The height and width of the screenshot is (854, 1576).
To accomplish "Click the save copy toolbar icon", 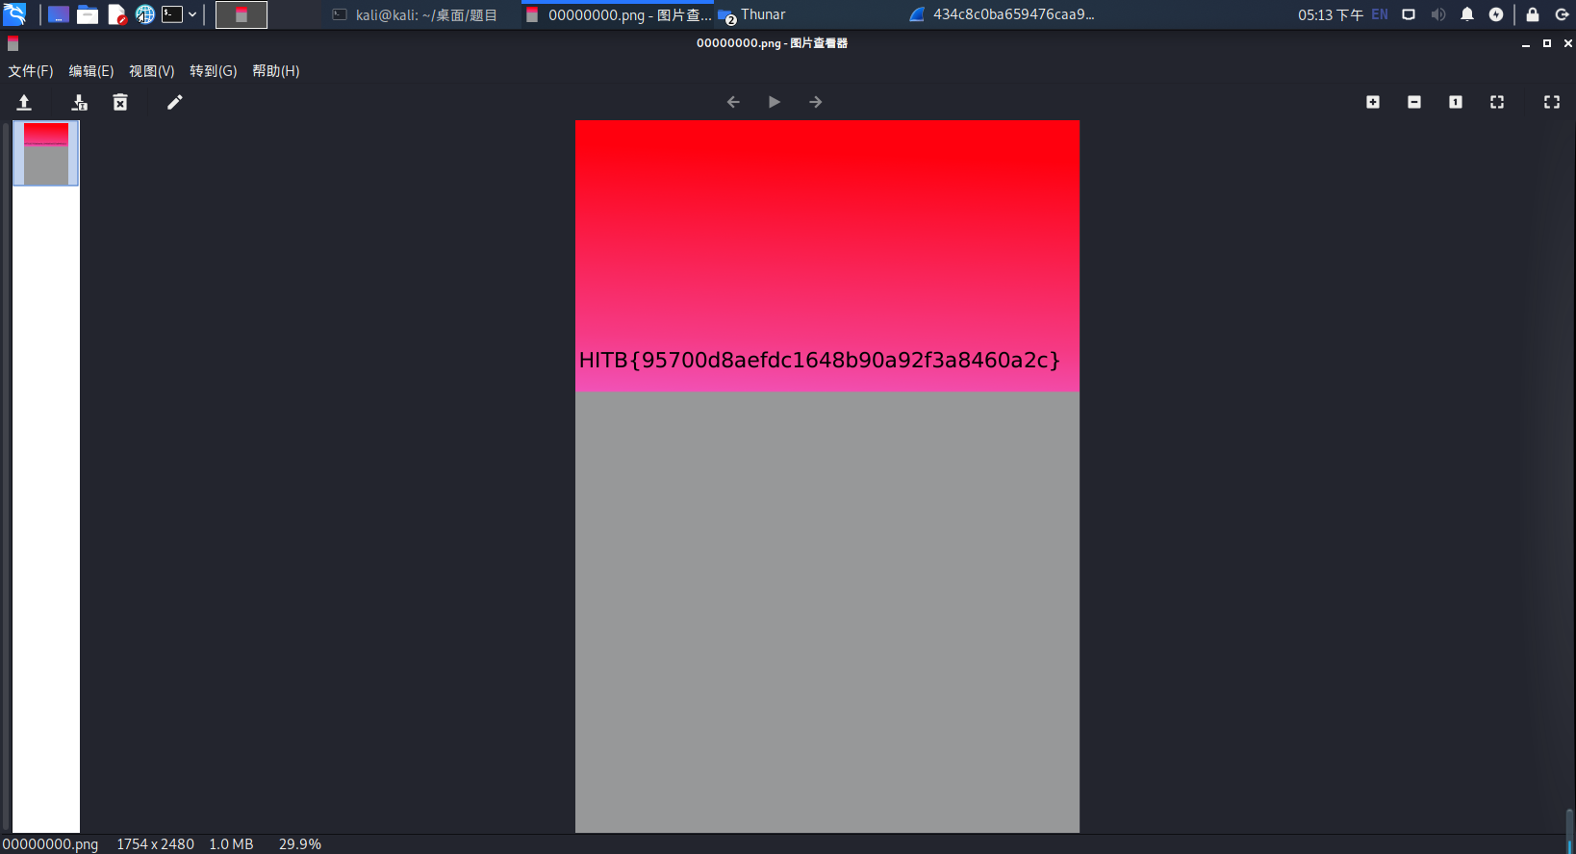I will (79, 102).
